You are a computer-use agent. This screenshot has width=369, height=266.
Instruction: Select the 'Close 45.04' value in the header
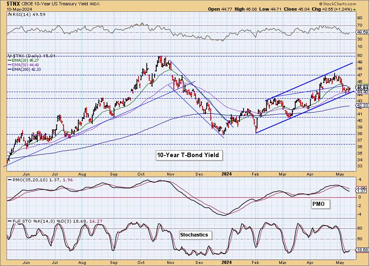pos(296,9)
